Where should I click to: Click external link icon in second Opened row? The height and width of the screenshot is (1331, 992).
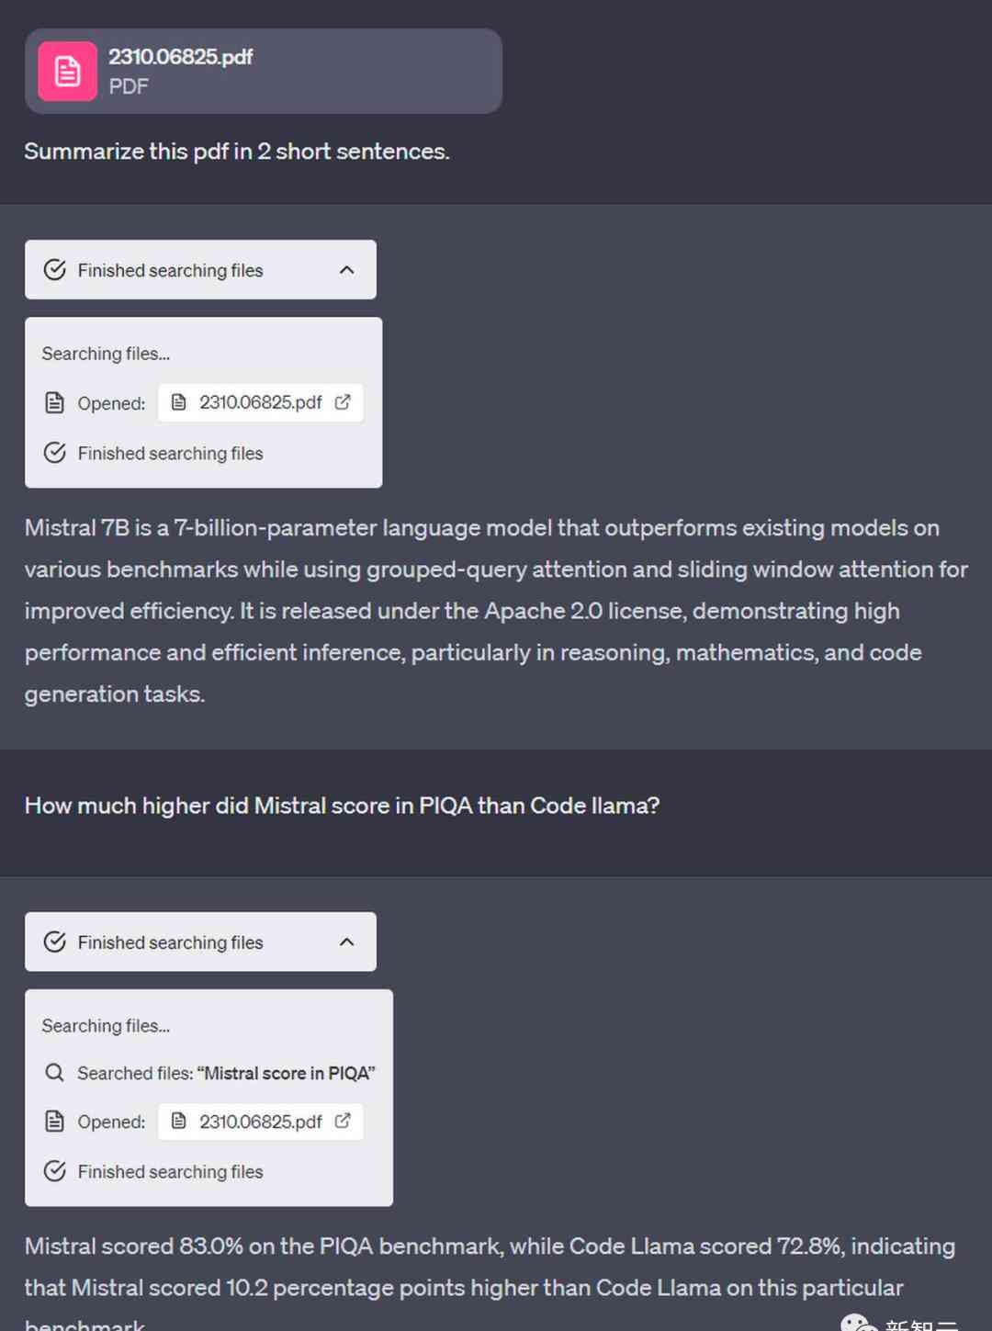click(x=343, y=1121)
